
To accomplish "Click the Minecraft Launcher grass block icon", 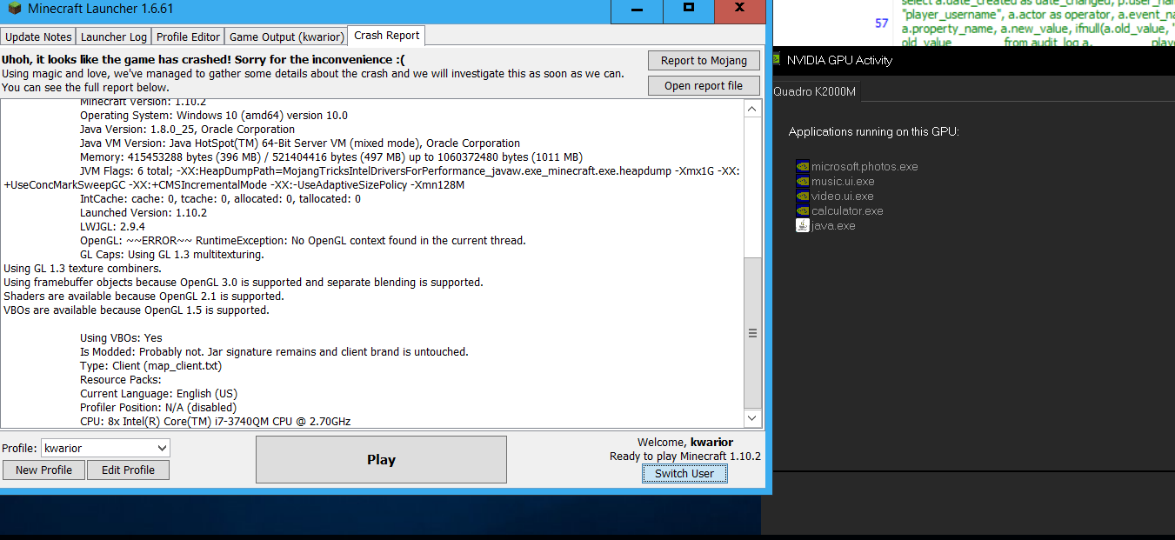I will pos(14,9).
